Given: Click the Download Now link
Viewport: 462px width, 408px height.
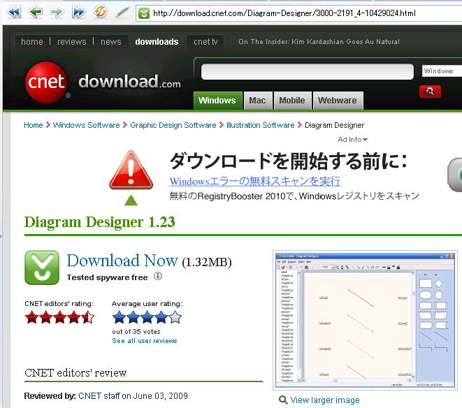Looking at the screenshot, I should (x=122, y=261).
